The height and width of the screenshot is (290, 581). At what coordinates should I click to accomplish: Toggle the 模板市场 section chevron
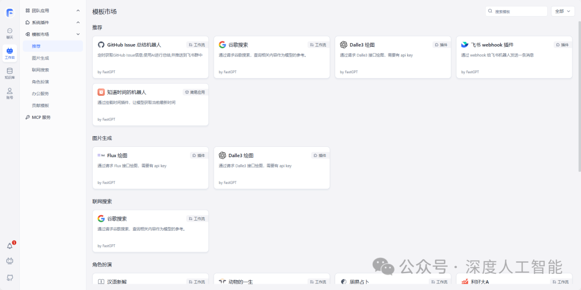pyautogui.click(x=78, y=34)
